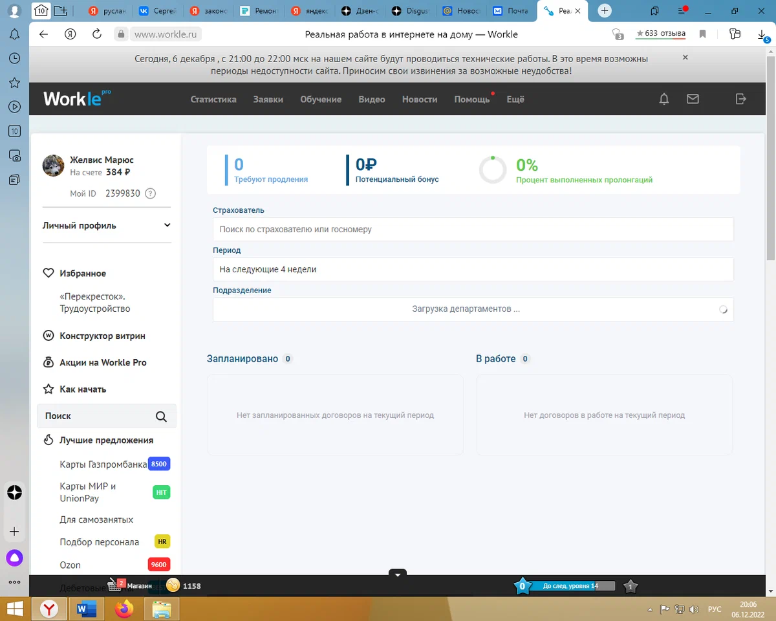Expand the Личный профиль section

click(x=107, y=226)
